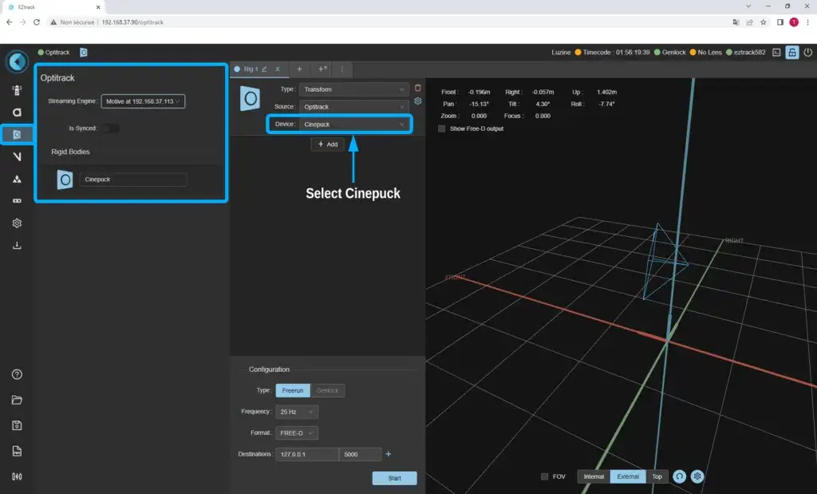Switch to the Top camera view
This screenshot has height=494, width=817.
coord(657,476)
